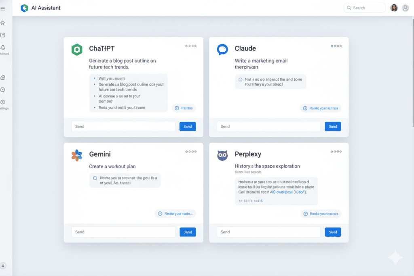Open the AI Assistant app logo in header
414x276 pixels.
(24, 8)
